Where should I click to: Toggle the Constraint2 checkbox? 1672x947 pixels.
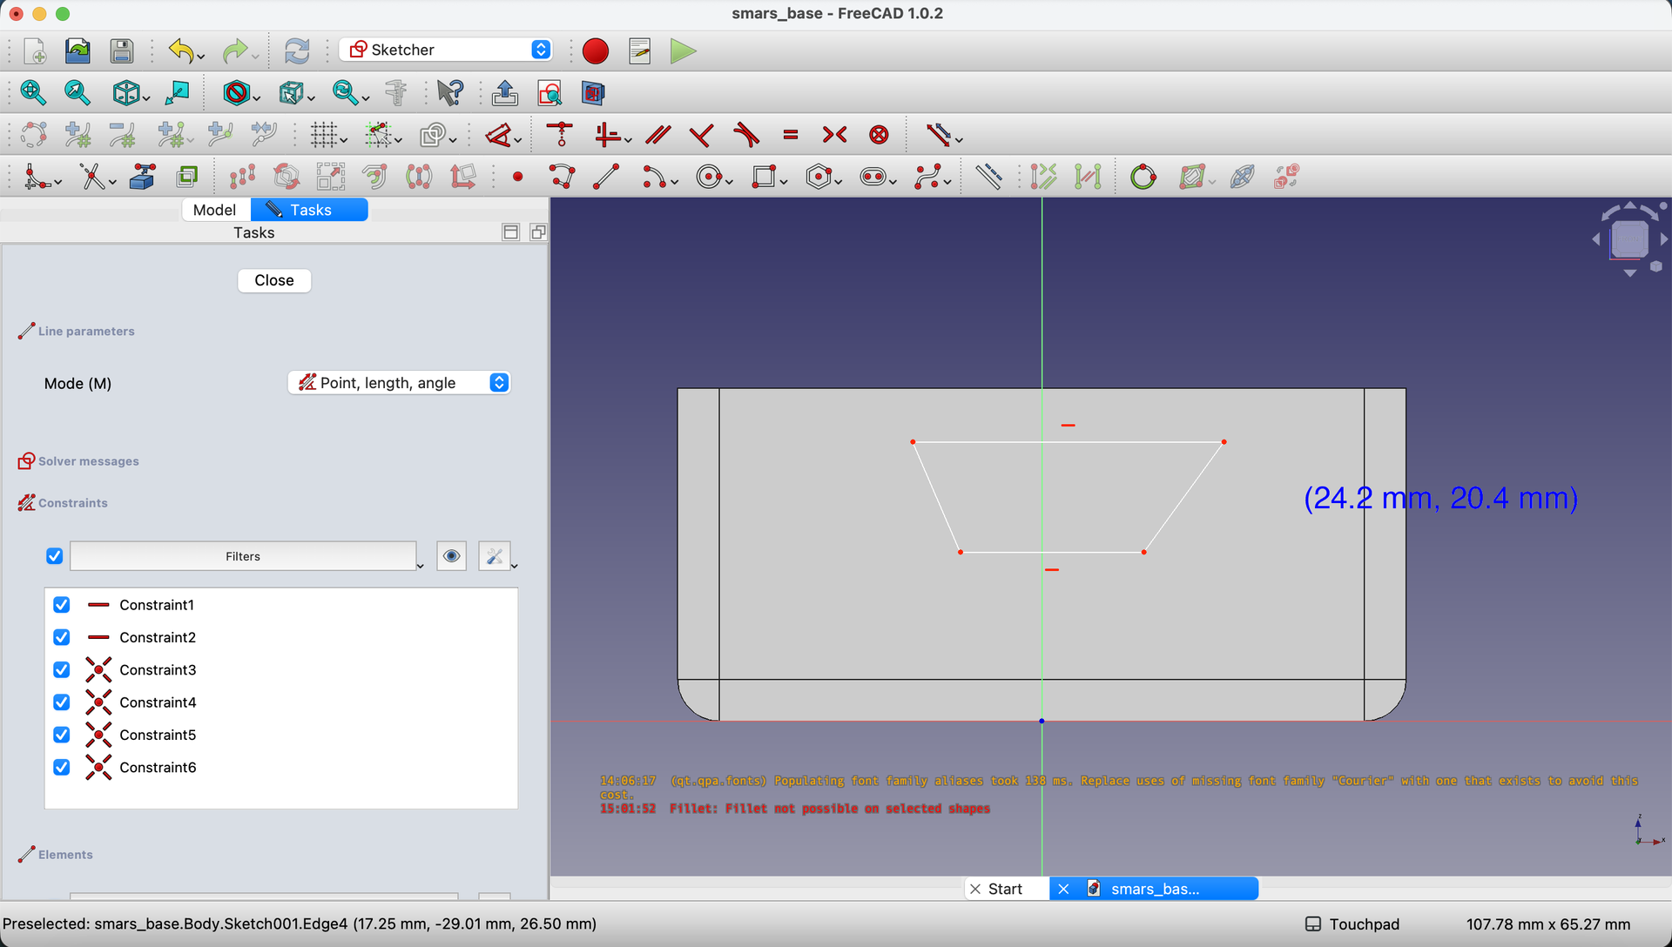tap(62, 637)
